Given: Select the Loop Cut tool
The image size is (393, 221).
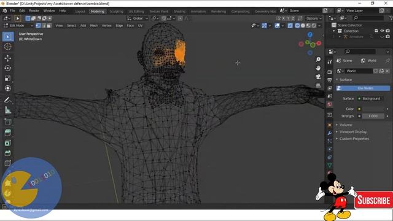Looking at the screenshot, I should tap(8, 163).
